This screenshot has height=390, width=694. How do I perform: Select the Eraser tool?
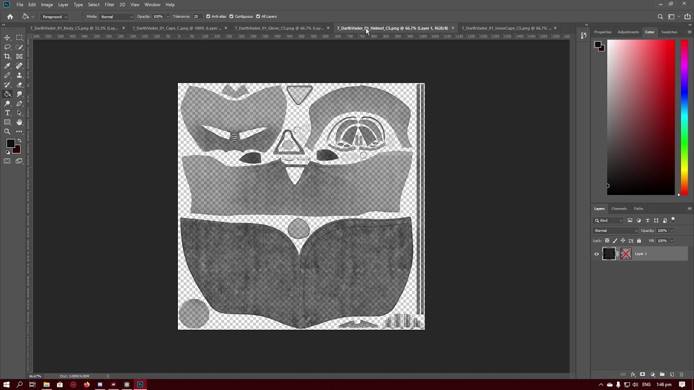[20, 84]
